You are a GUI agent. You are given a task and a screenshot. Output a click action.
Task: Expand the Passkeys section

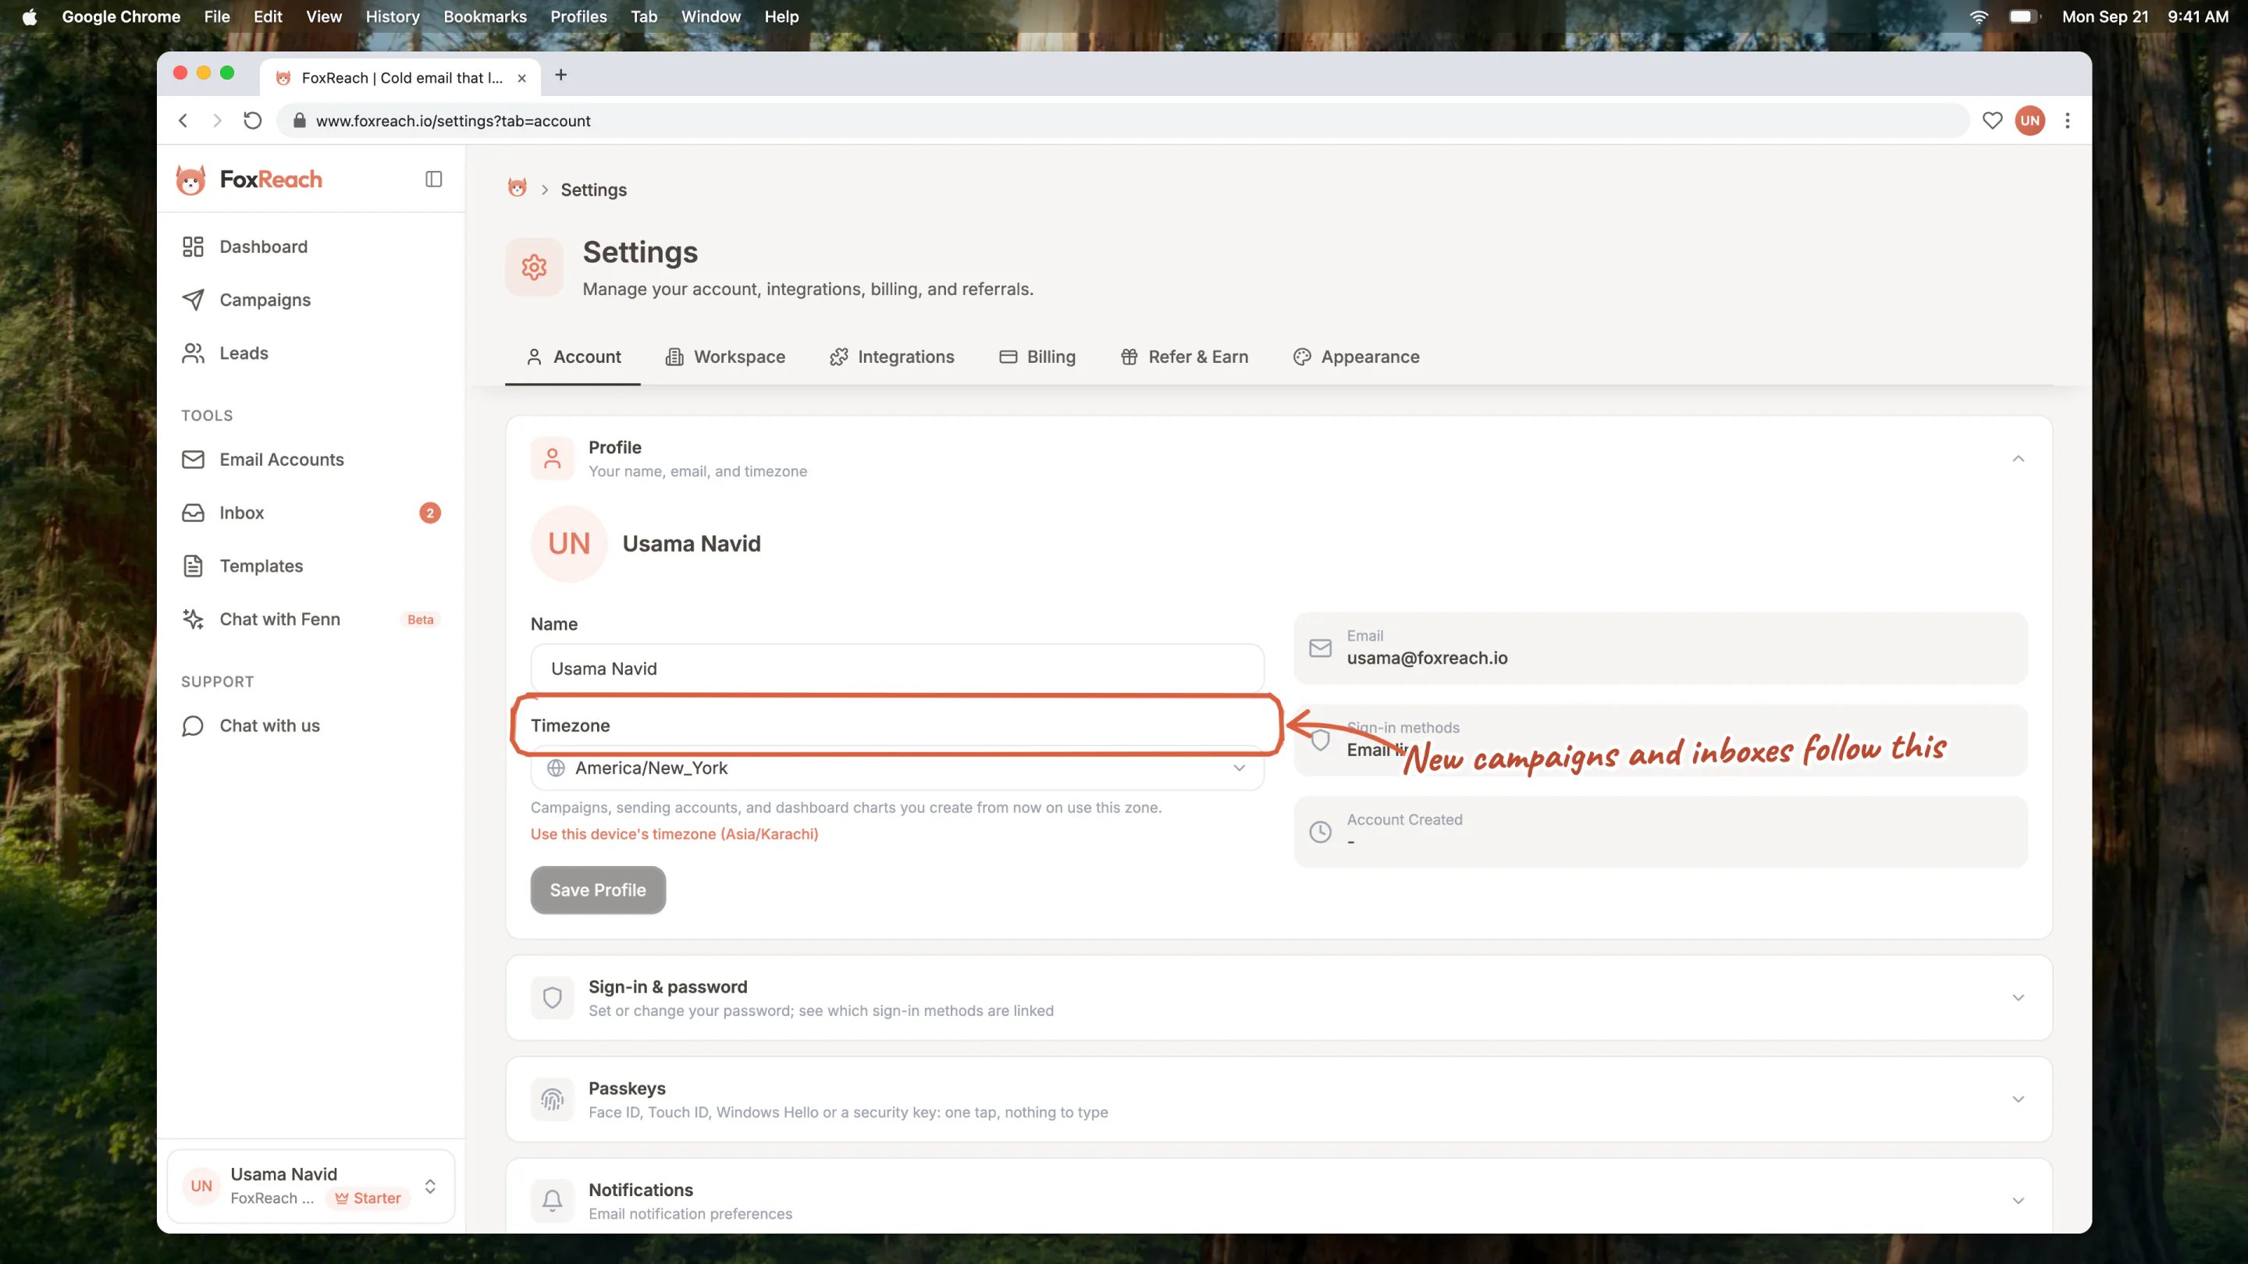pyautogui.click(x=2019, y=1099)
